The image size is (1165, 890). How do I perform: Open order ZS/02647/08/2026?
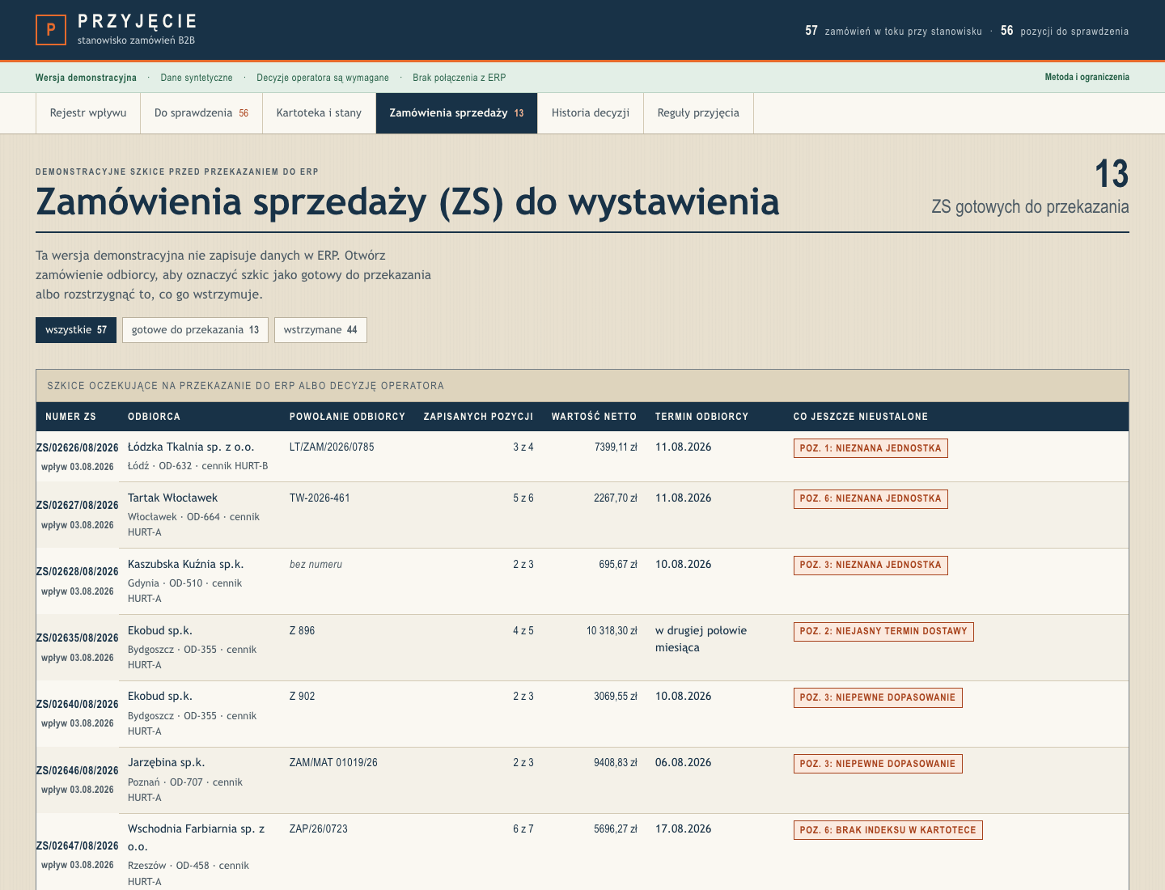click(78, 845)
